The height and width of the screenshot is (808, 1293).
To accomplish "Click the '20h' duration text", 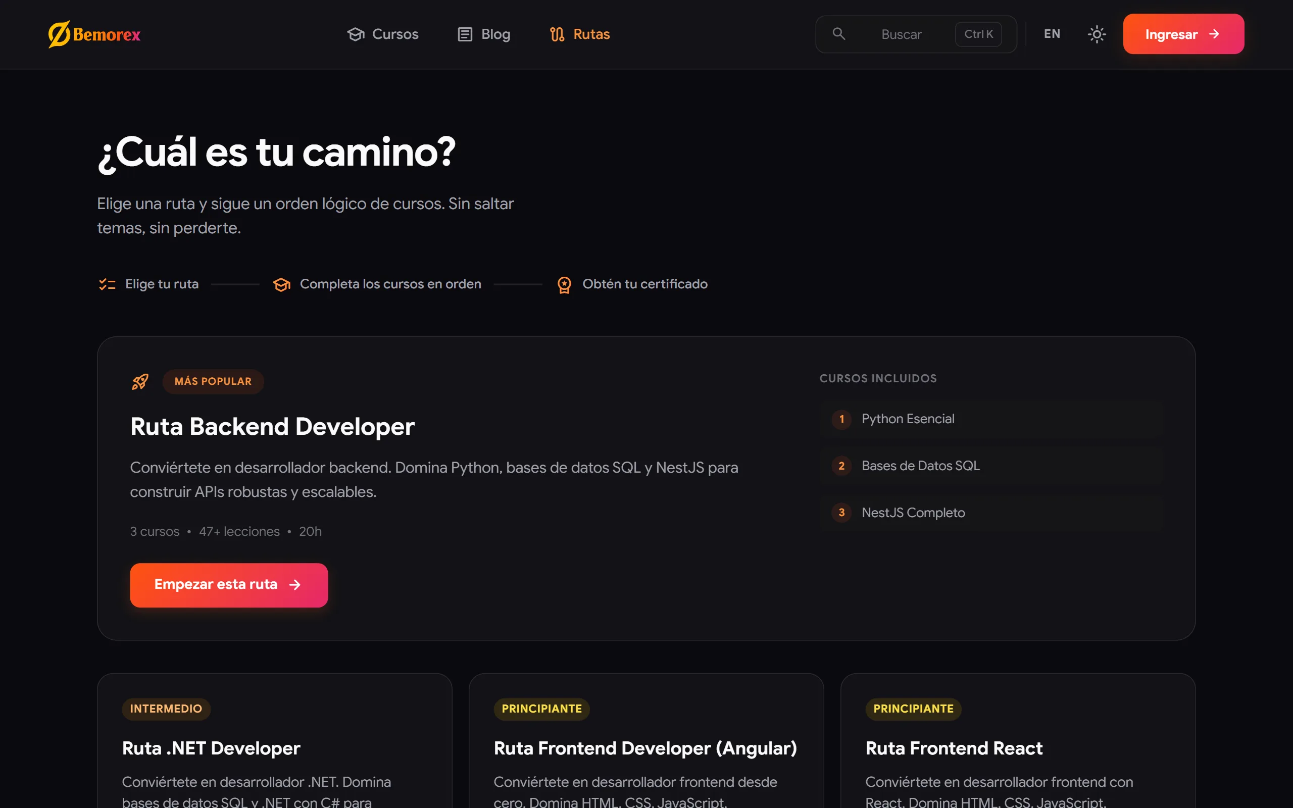I will (x=311, y=532).
